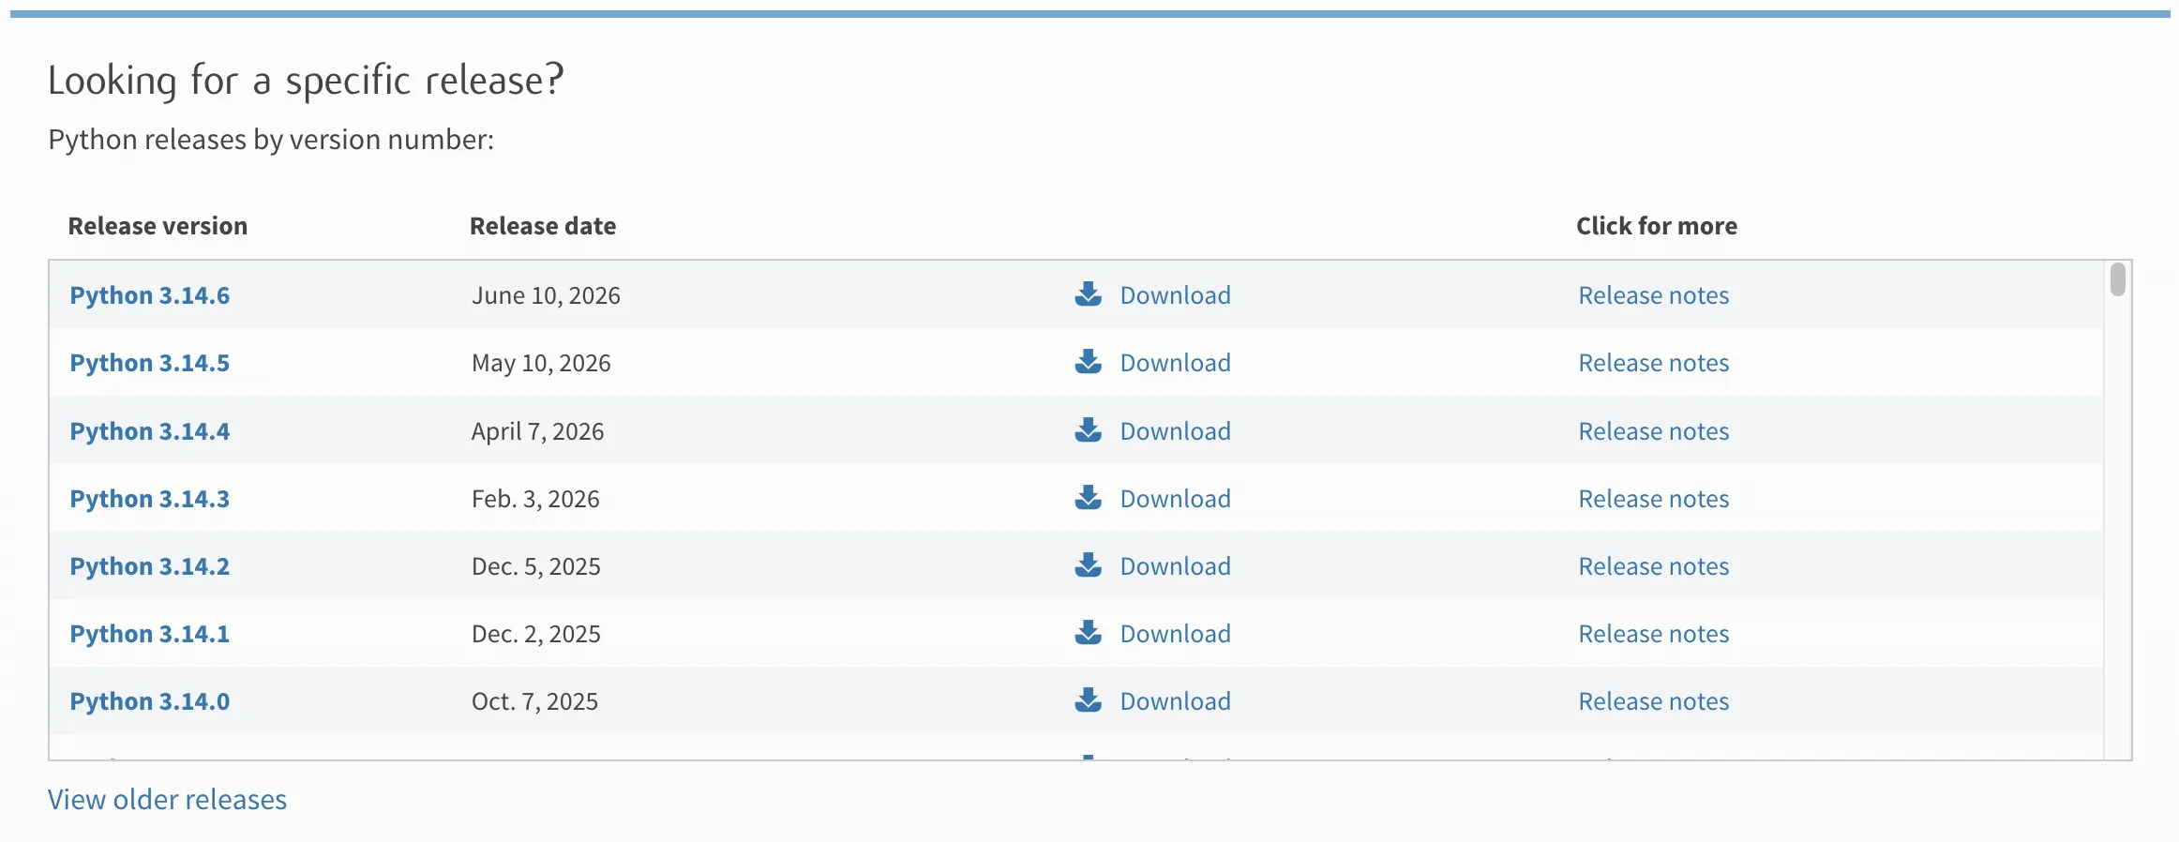This screenshot has width=2179, height=842.
Task: Open the Python 3.14.6 release link
Action: coord(150,295)
